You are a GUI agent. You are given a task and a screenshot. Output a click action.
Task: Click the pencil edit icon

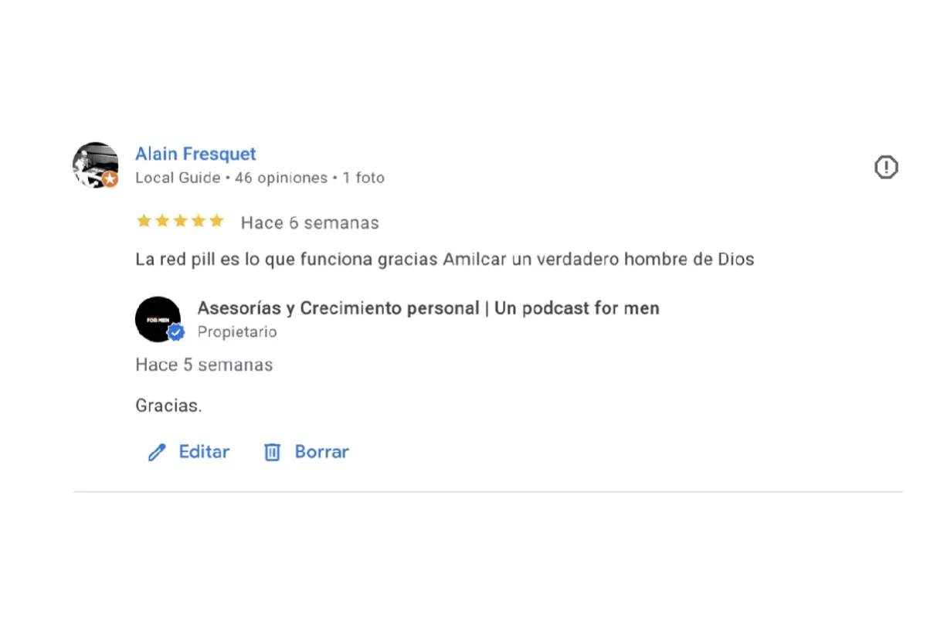[x=157, y=452]
